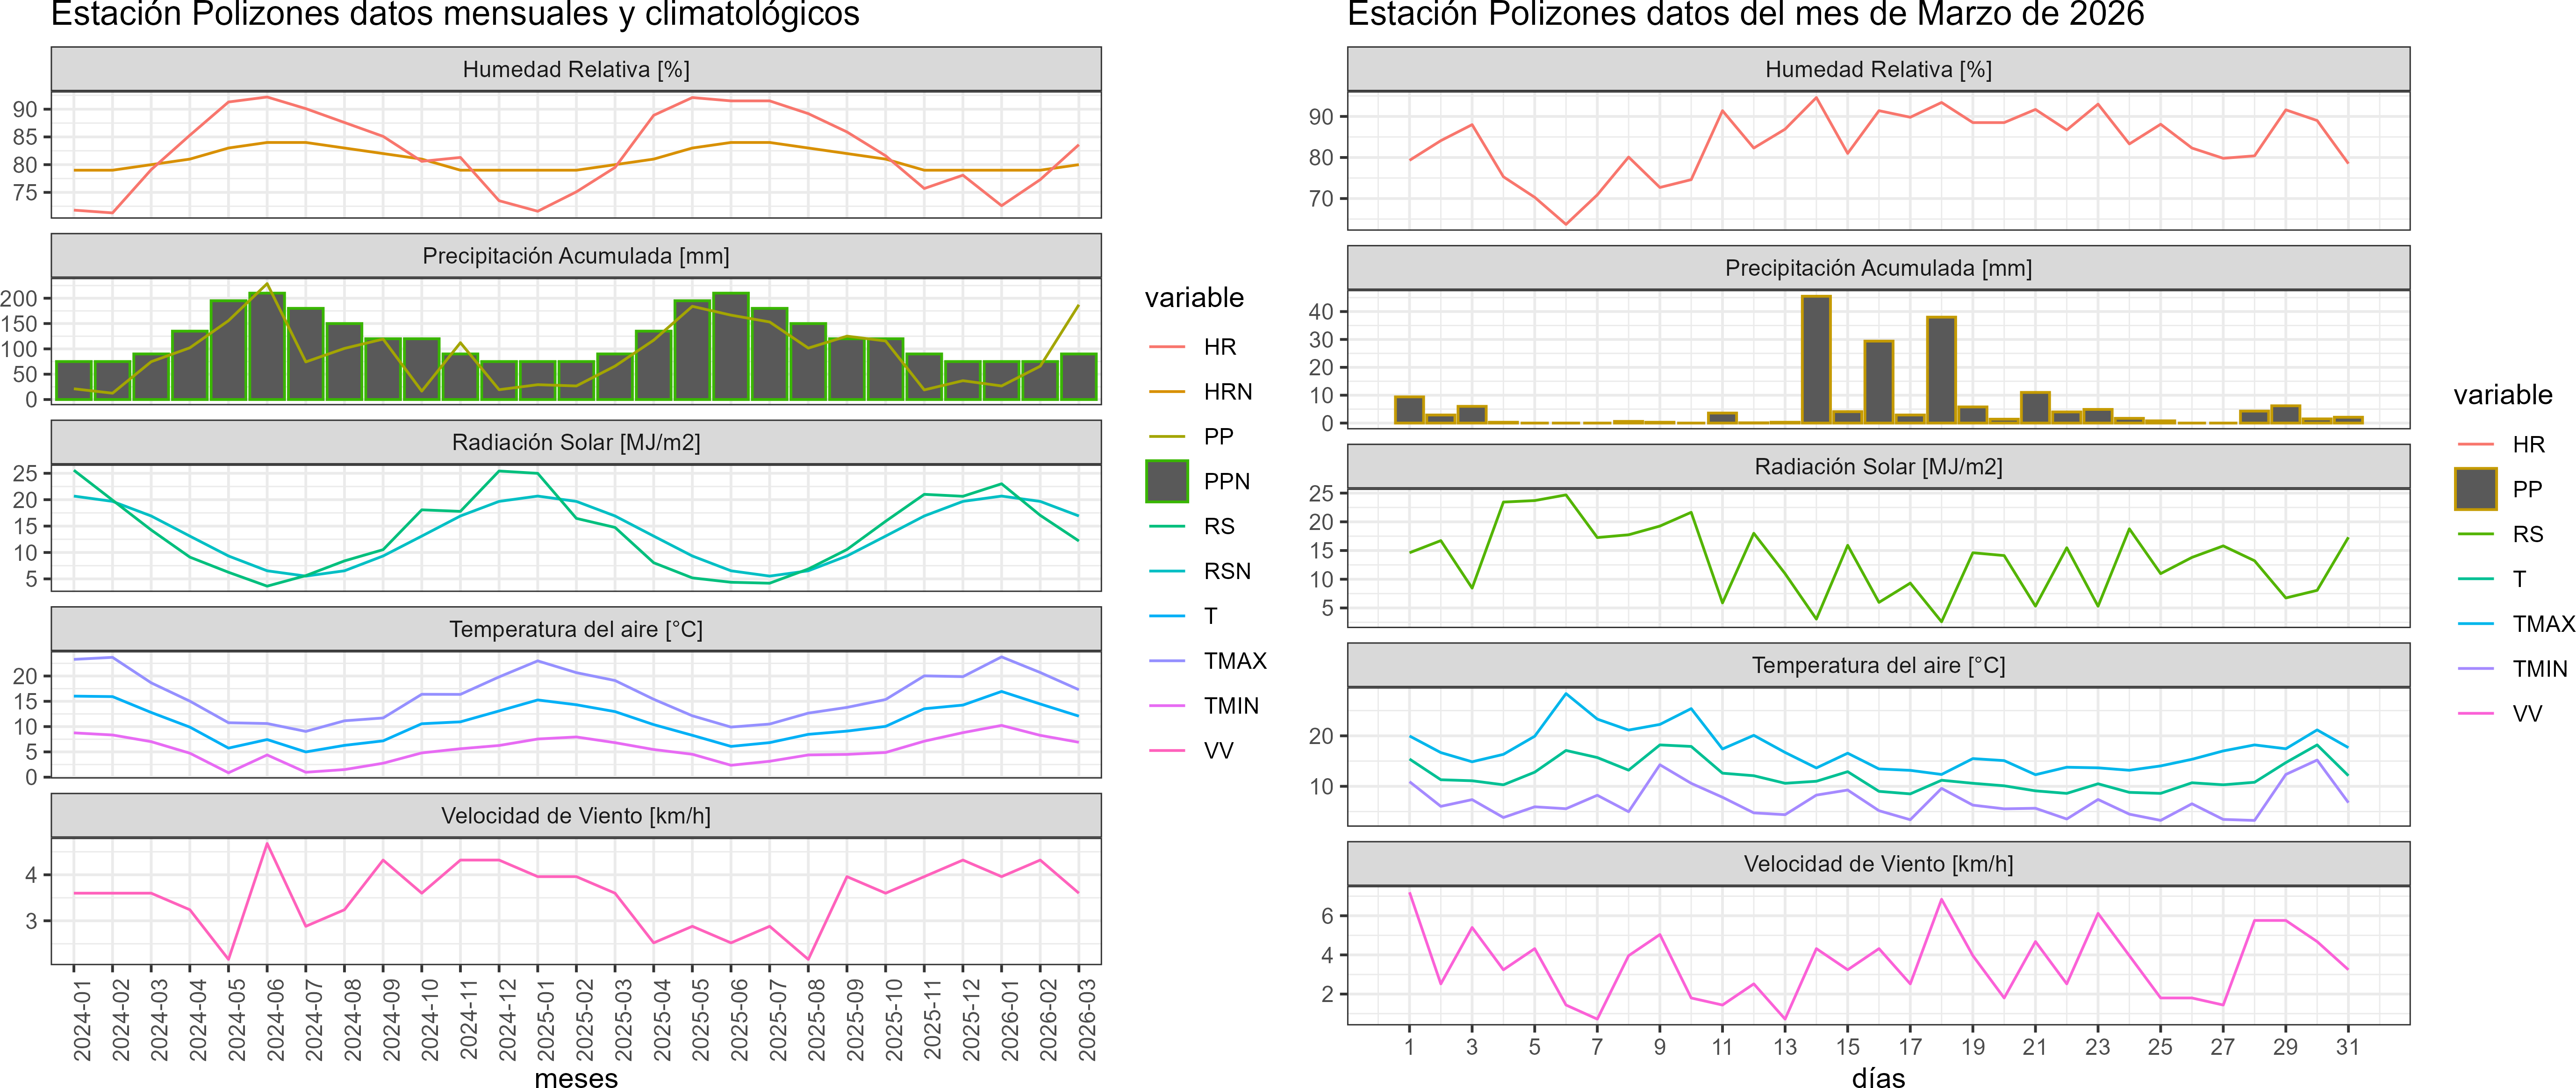Select the VV pink legend key in right legend

[2476, 714]
